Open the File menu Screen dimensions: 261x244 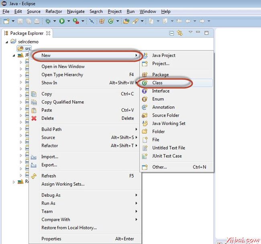(6, 12)
